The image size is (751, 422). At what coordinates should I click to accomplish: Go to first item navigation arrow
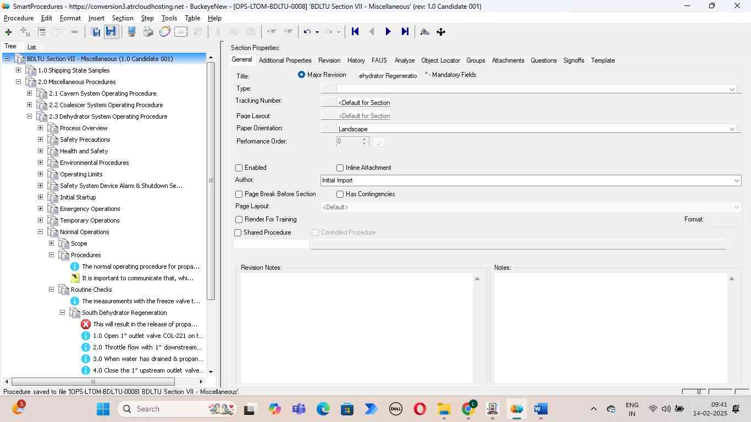[x=355, y=32]
